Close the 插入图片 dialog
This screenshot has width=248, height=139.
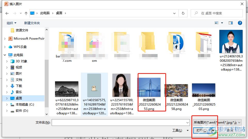(x=242, y=4)
